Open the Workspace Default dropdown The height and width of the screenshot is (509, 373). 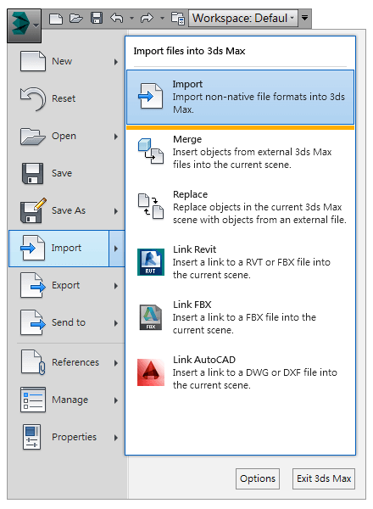pyautogui.click(x=243, y=18)
